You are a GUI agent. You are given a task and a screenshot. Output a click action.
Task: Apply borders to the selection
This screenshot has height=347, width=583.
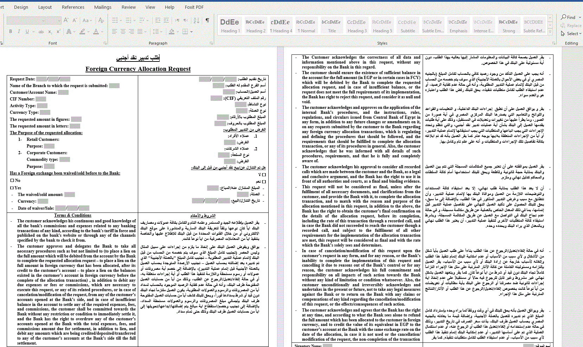185,32
